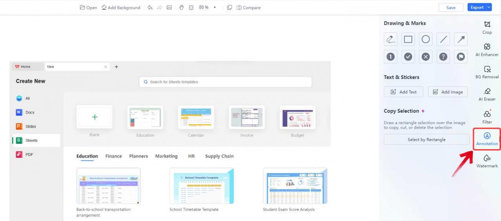Image resolution: width=501 pixels, height=221 pixels.
Task: Click the copy icon beside Compare
Action: point(229,7)
